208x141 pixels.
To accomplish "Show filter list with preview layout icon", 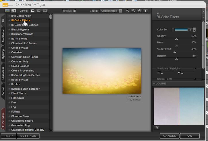I will coord(14,11).
